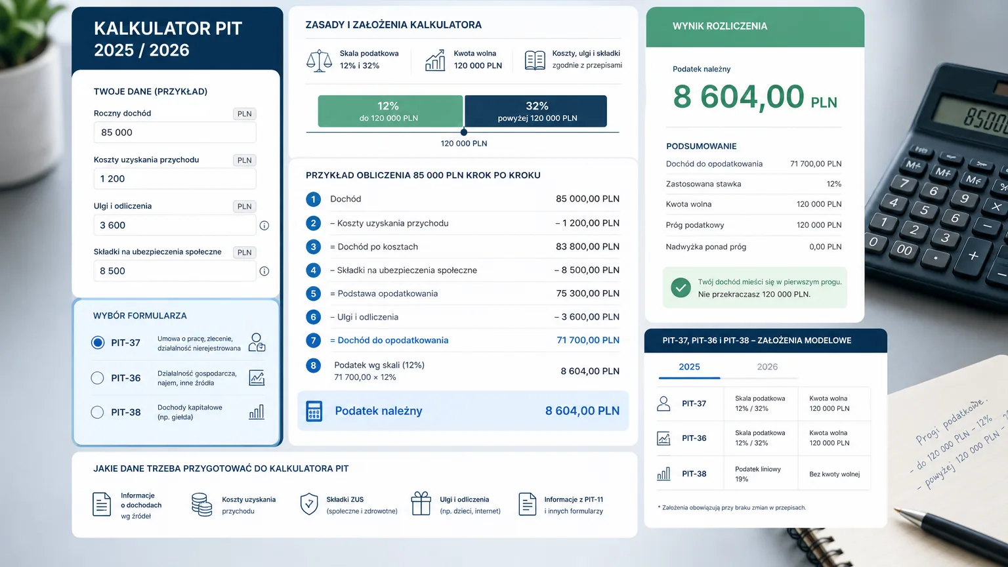Click step number 7 badge for Dochód do opodatkowania
The height and width of the screenshot is (567, 1008).
[x=314, y=341]
